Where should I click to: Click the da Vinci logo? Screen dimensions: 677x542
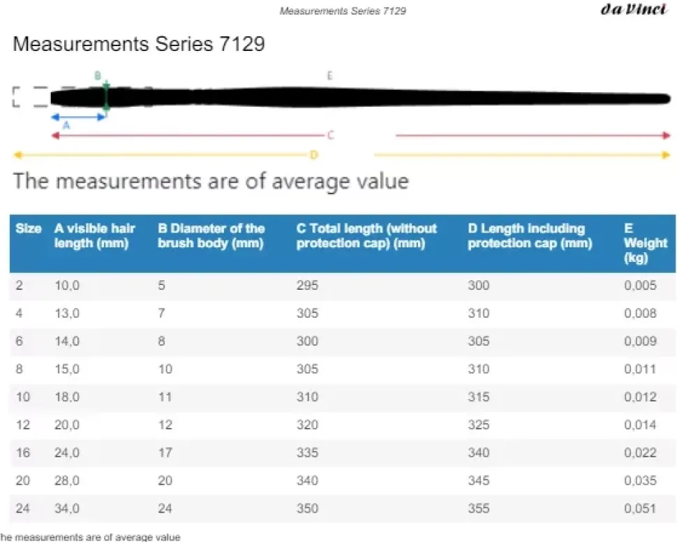[634, 10]
